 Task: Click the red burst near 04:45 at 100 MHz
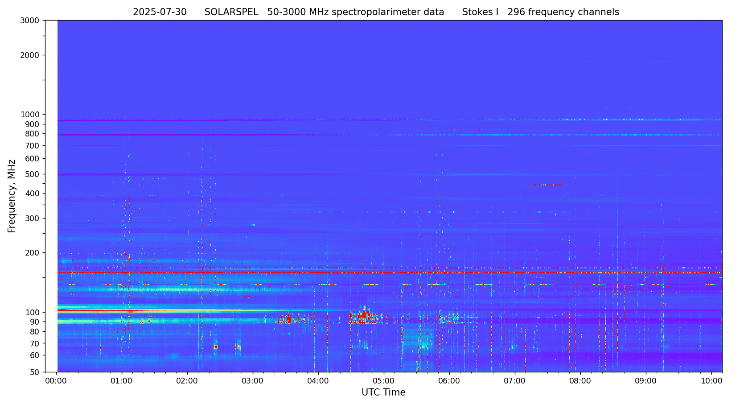365,315
